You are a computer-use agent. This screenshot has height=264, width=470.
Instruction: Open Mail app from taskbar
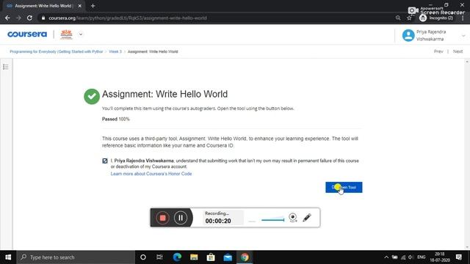[x=228, y=257]
